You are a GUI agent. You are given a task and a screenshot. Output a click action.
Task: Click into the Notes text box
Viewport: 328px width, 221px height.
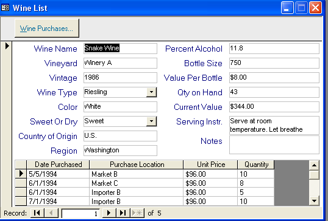point(274,144)
